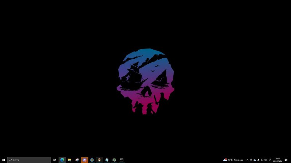Expand hidden system tray icons
The width and height of the screenshot is (291, 163).
pos(247,160)
